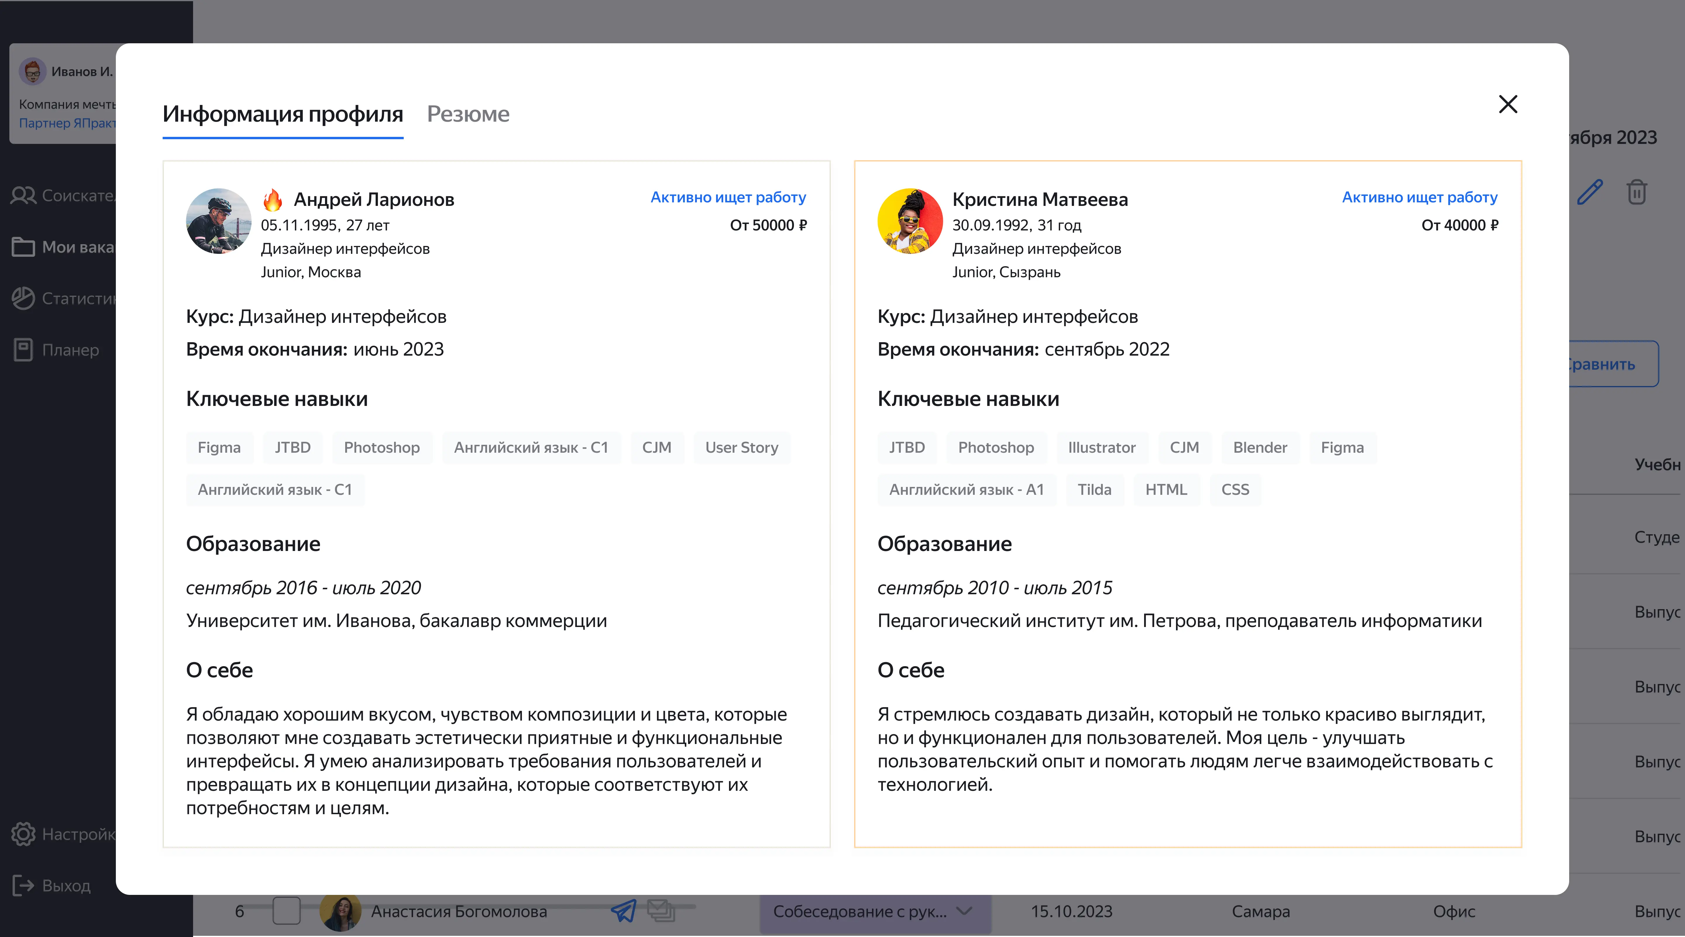
Task: Click the trash delete icon
Action: [1637, 192]
